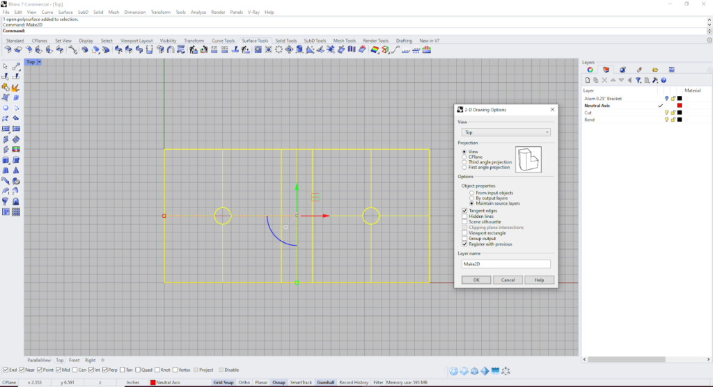Click the red Neutral Axis color swatch
713x387 pixels.
(679, 106)
